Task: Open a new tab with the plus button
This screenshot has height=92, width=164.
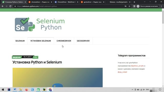Action: pyautogui.click(x=134, y=2)
